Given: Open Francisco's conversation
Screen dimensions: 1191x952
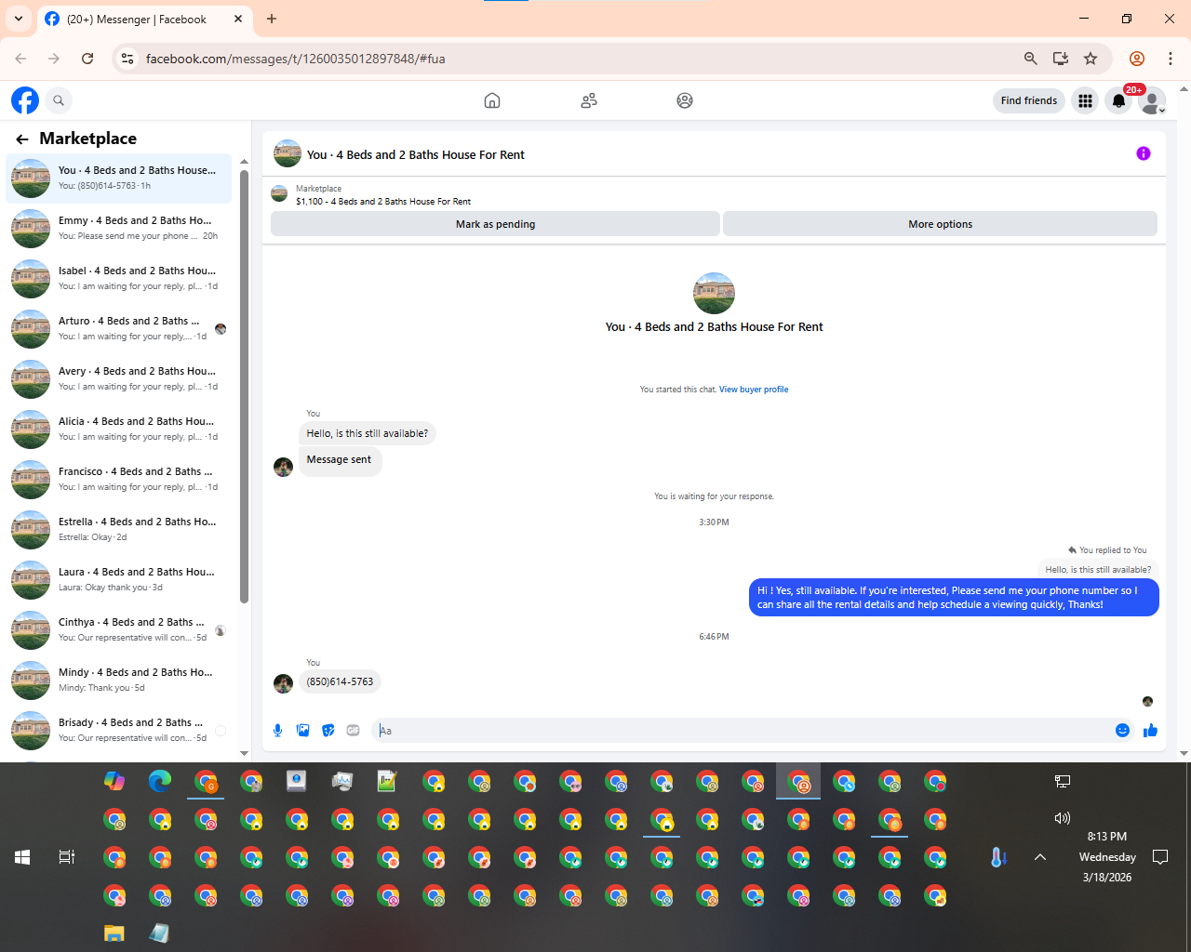Looking at the screenshot, I should click(x=119, y=479).
